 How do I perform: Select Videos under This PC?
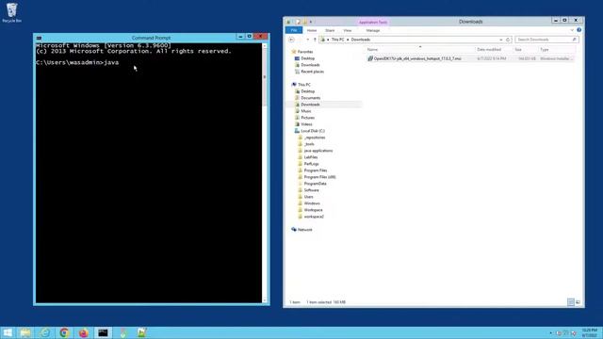pyautogui.click(x=306, y=124)
